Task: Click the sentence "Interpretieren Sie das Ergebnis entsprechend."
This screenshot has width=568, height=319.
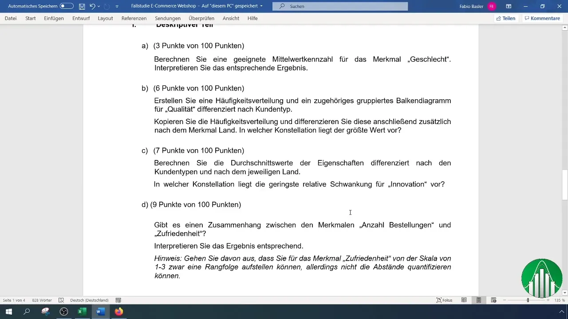Action: pyautogui.click(x=229, y=246)
